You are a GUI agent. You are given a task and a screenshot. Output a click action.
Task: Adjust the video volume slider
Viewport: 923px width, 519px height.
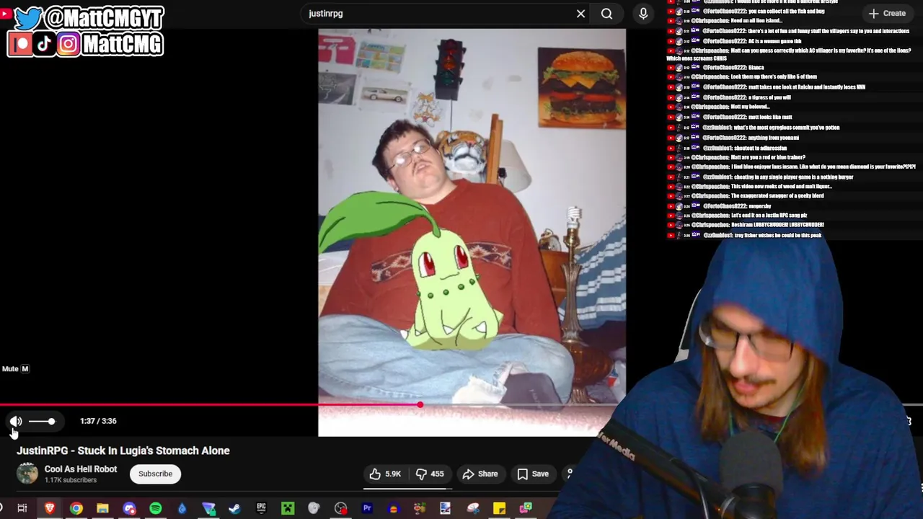click(42, 421)
